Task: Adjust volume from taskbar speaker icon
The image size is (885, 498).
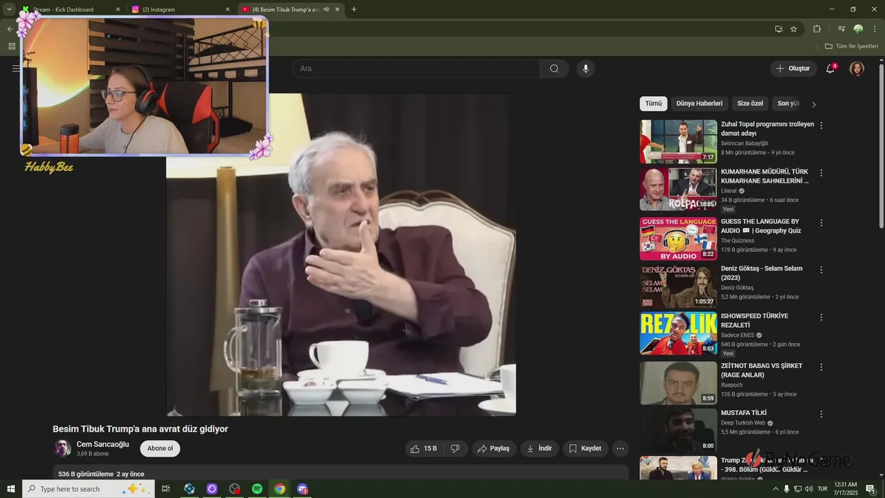Action: (x=809, y=489)
